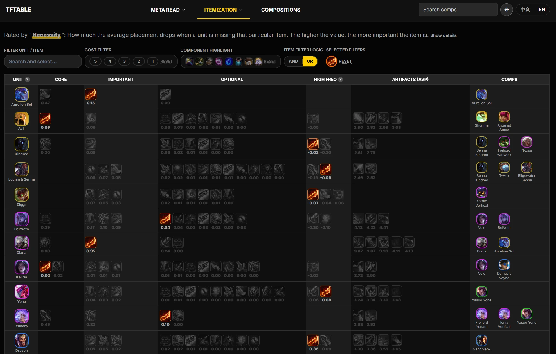
Task: Open the Yordle Vertical comp icon
Action: click(x=482, y=193)
